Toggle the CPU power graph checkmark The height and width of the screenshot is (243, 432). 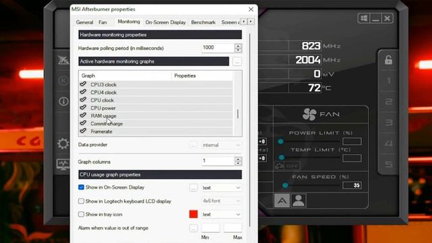click(x=83, y=107)
